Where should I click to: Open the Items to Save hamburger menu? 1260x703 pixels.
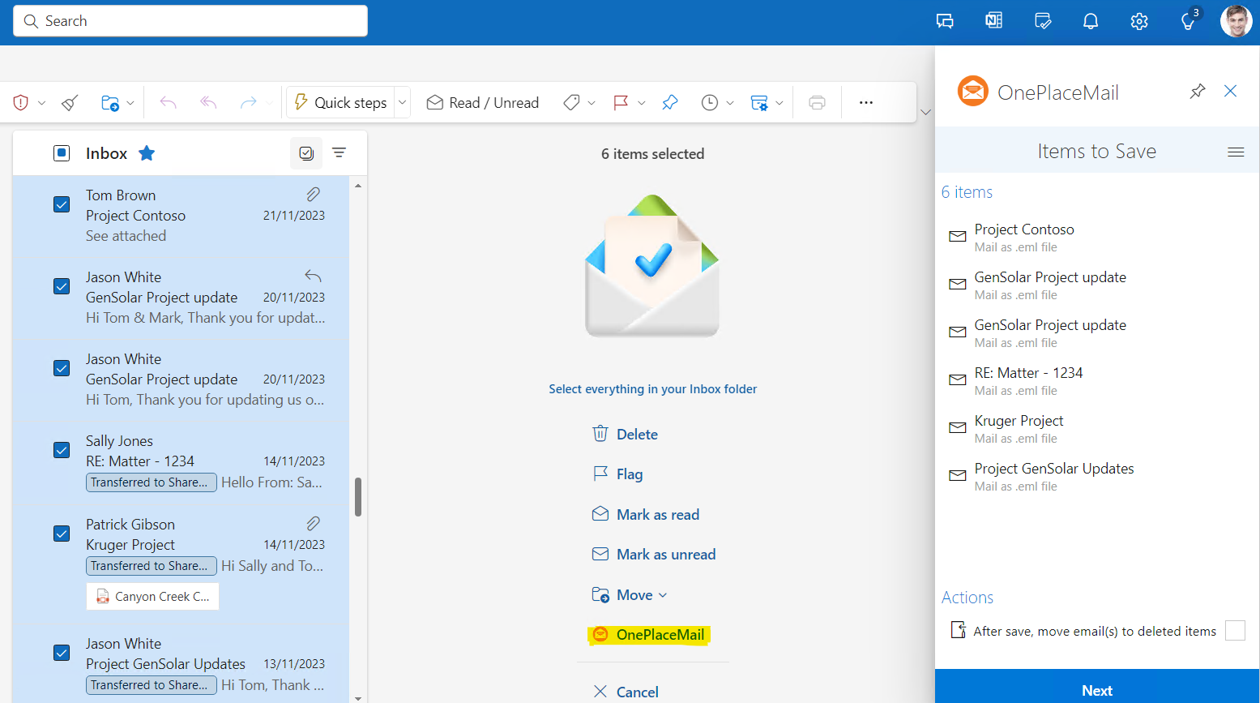coord(1236,152)
